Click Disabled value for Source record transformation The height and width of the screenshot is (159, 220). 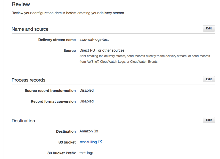click(x=86, y=91)
